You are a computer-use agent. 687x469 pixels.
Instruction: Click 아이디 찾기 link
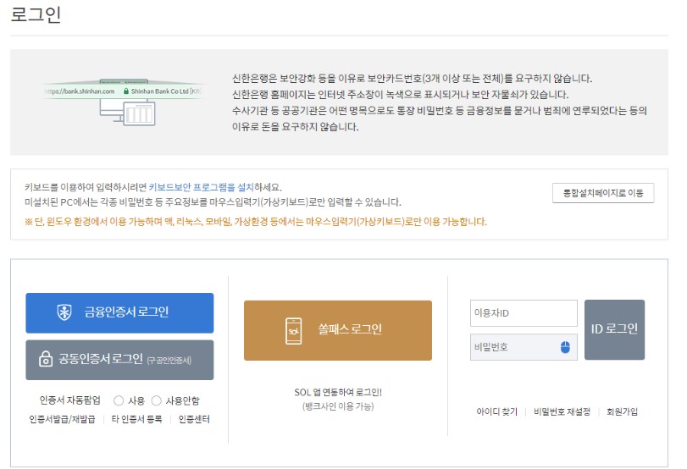pyautogui.click(x=497, y=411)
